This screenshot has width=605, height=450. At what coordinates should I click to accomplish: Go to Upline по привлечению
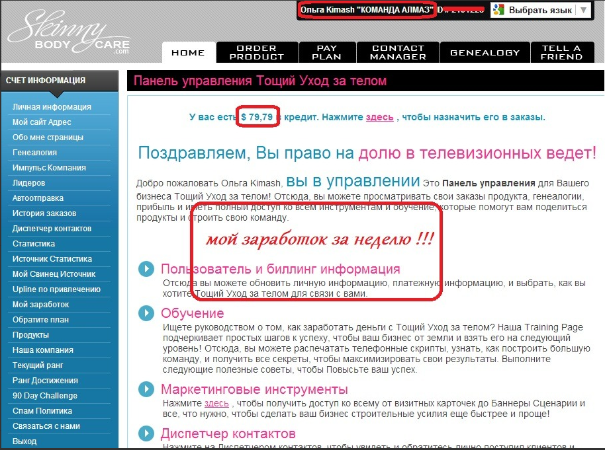(56, 289)
